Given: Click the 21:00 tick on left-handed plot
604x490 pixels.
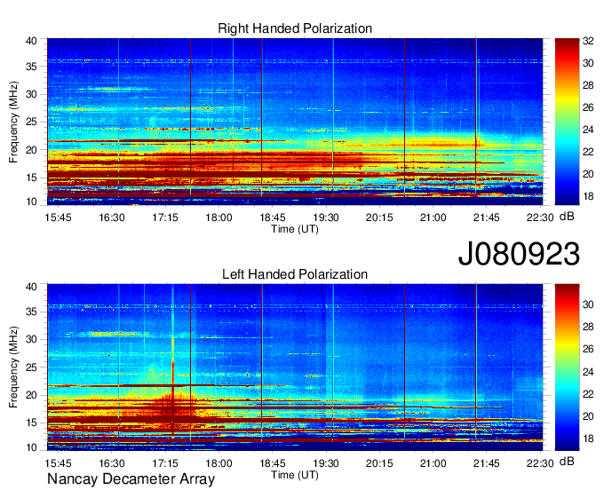Looking at the screenshot, I should [x=433, y=463].
